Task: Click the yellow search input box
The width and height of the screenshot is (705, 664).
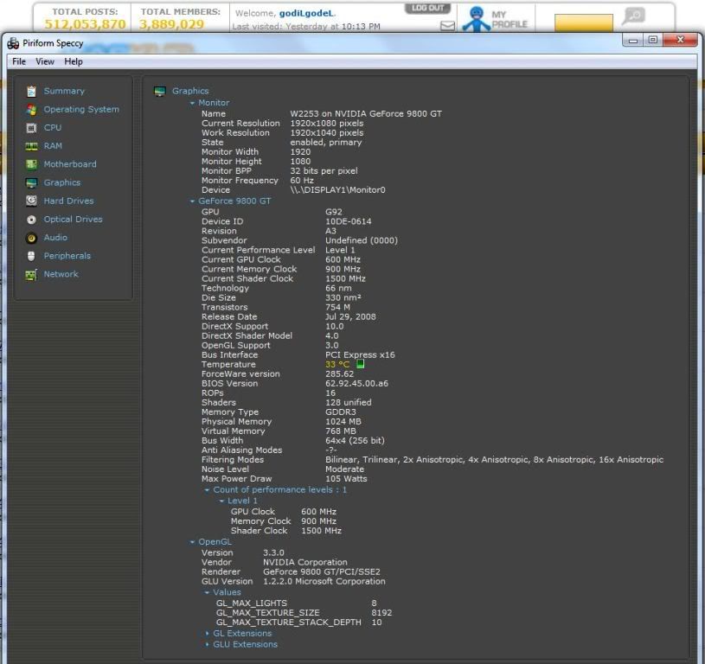Action: 584,23
